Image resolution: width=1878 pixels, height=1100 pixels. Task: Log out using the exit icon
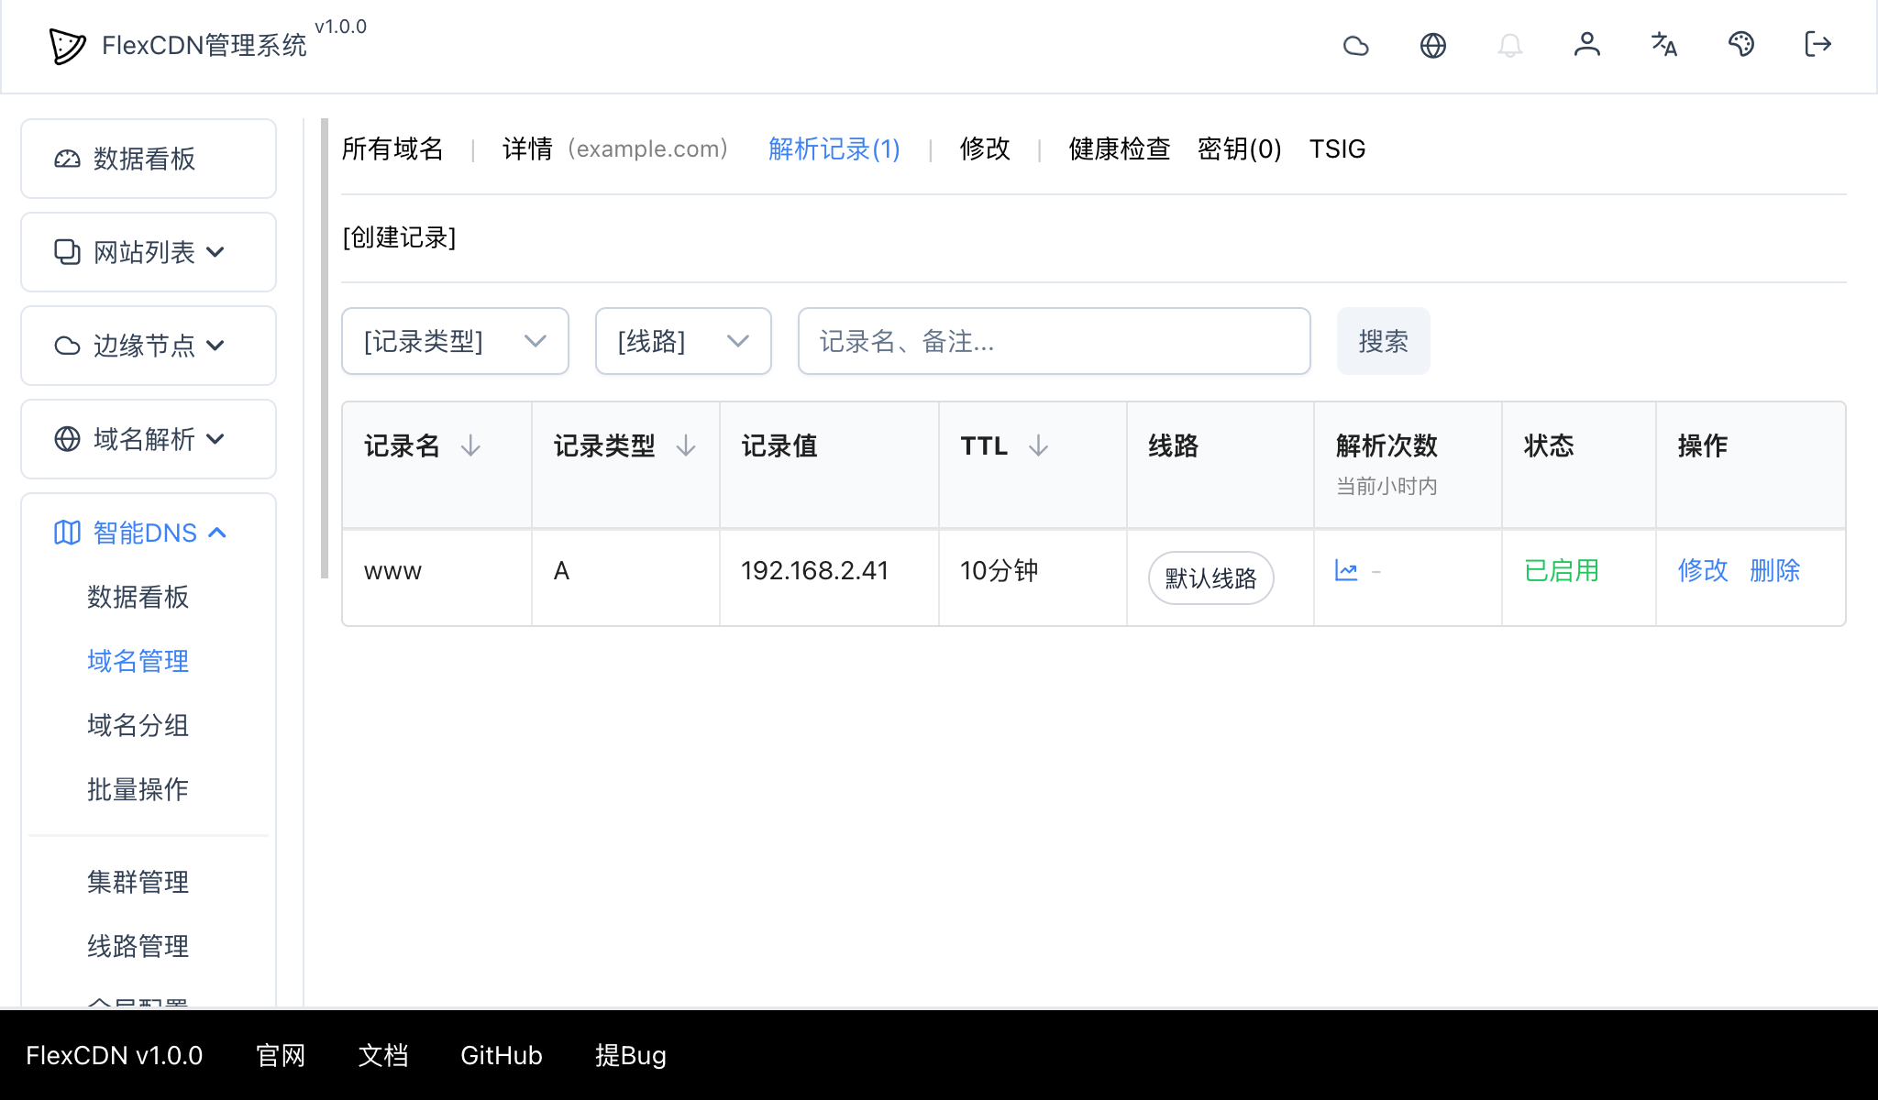pyautogui.click(x=1817, y=45)
